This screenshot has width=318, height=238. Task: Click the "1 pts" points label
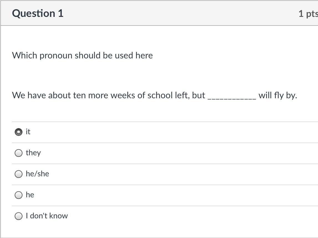tap(308, 14)
